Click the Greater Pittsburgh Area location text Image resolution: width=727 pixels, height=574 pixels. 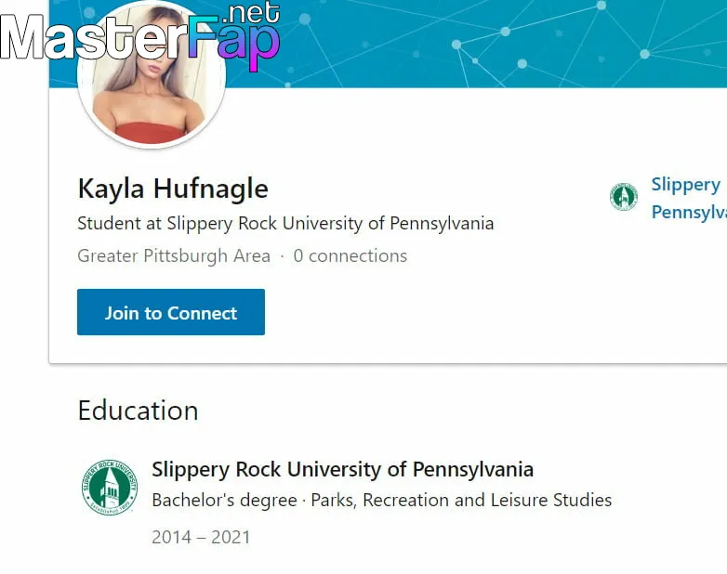pyautogui.click(x=174, y=255)
